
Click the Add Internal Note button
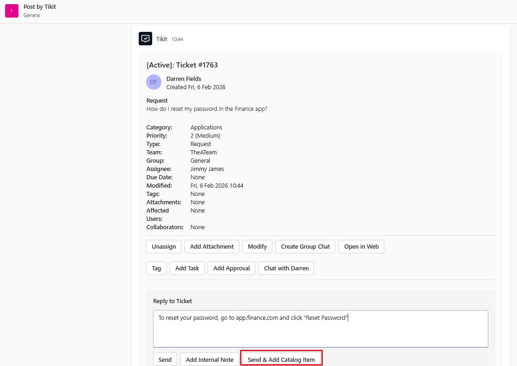pos(209,360)
